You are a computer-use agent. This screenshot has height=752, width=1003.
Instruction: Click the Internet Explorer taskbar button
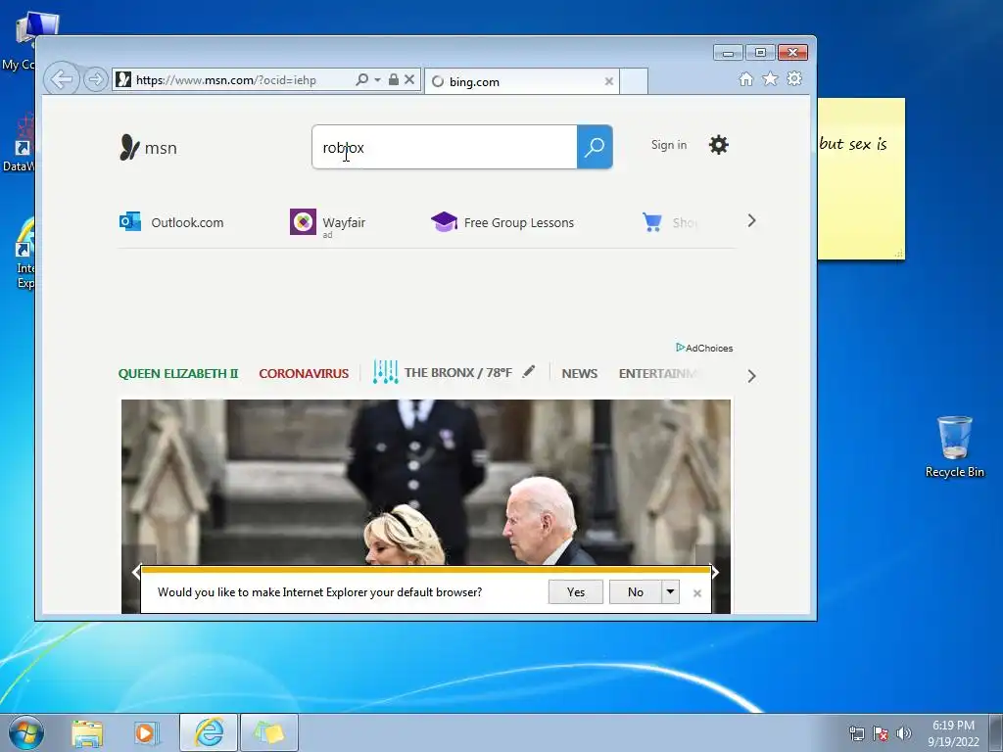(209, 732)
